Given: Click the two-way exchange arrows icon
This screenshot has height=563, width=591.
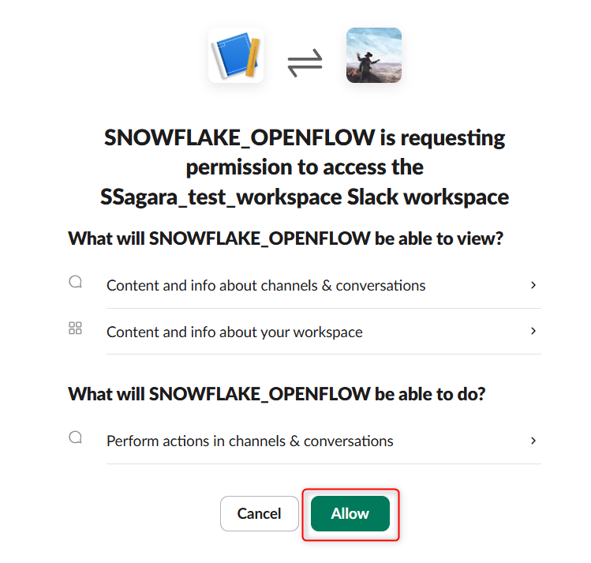Looking at the screenshot, I should click(x=305, y=64).
